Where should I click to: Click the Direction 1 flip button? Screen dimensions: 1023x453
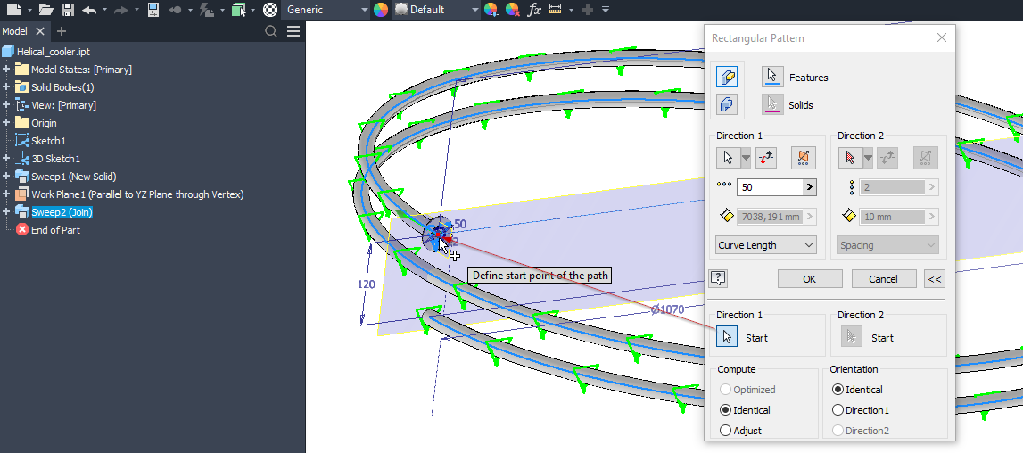(x=766, y=158)
